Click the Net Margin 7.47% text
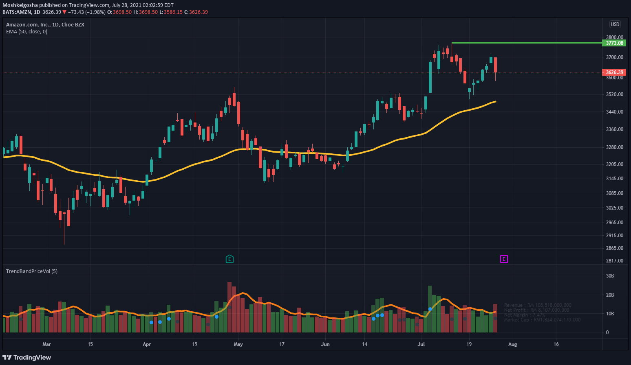Viewport: 631px width, 365px height. 525,315
